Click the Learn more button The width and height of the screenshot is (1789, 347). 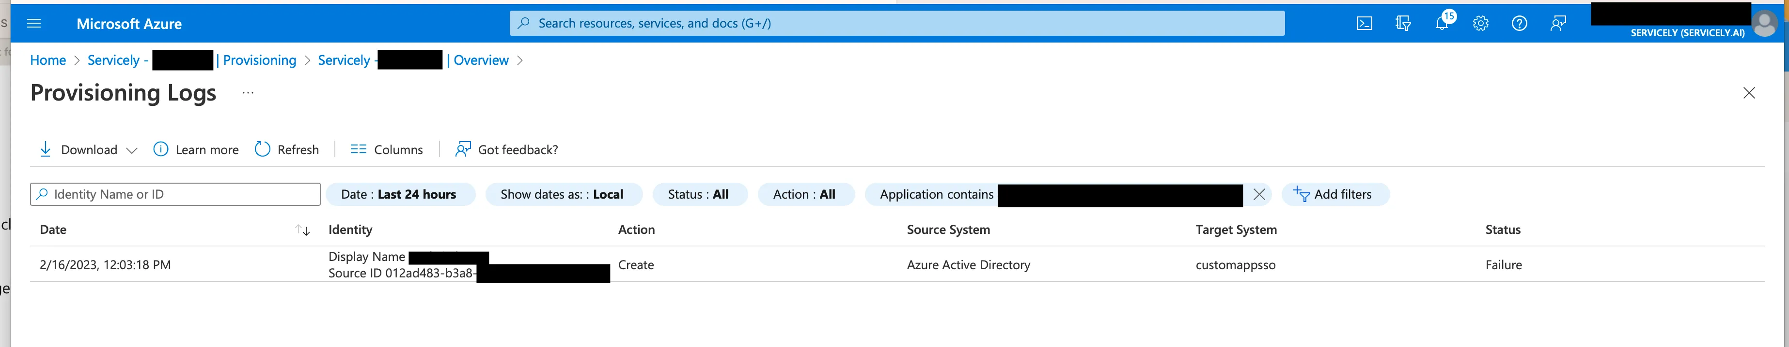pyautogui.click(x=196, y=150)
